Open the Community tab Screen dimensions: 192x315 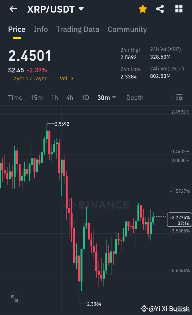coord(127,29)
